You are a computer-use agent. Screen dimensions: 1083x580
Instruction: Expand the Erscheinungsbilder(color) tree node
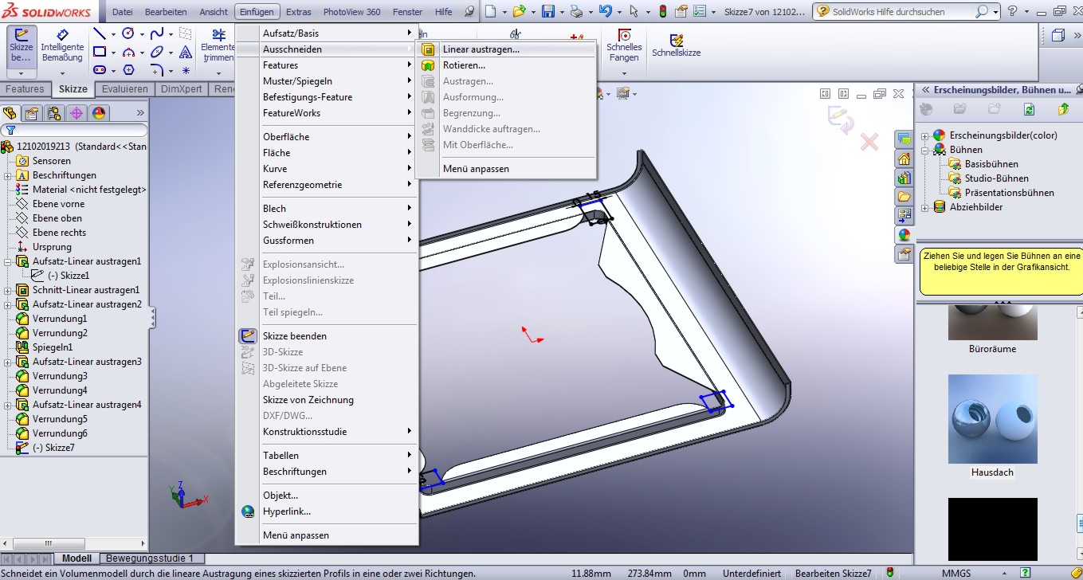(x=925, y=135)
